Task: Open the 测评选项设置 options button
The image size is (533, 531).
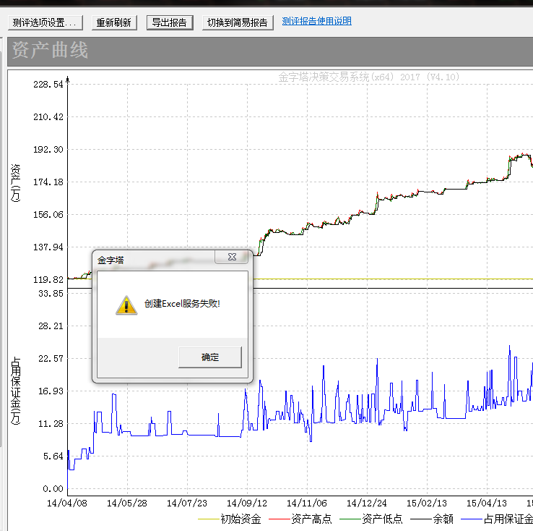Action: click(x=45, y=23)
